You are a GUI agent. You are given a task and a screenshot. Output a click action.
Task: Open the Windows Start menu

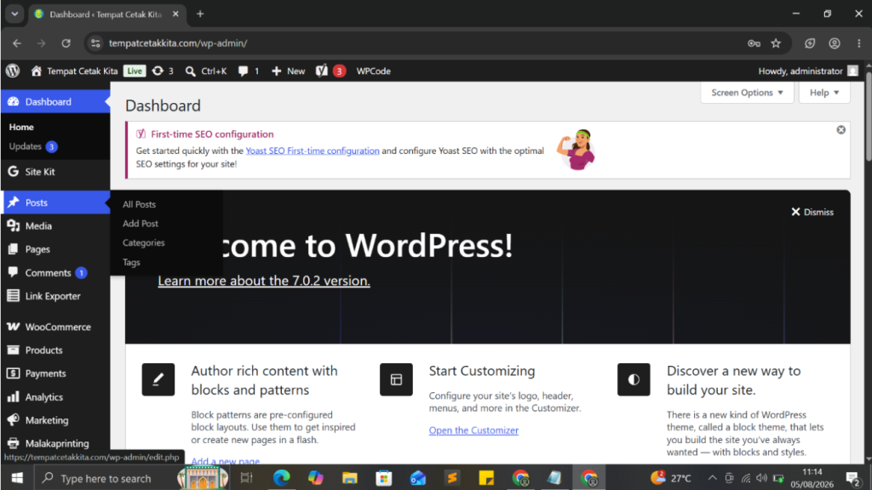(17, 478)
